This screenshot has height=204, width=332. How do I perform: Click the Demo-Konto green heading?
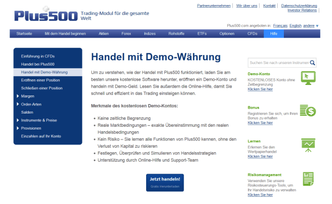click(259, 74)
